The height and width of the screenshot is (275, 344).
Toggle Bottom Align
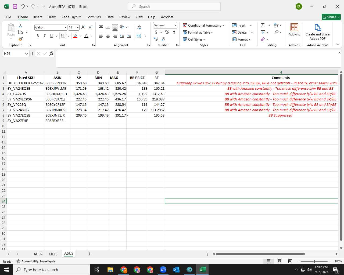pos(115,27)
